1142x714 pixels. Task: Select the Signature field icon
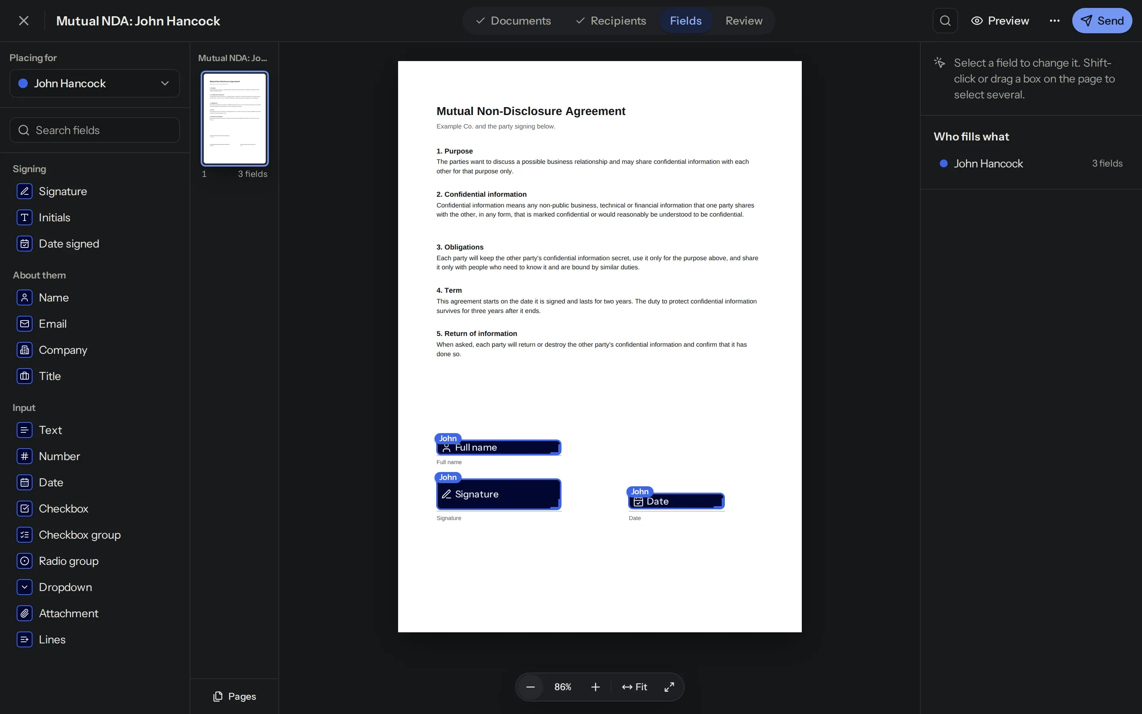click(x=25, y=191)
